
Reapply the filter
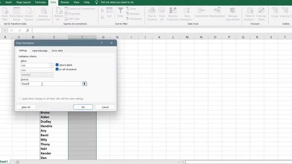(133, 14)
